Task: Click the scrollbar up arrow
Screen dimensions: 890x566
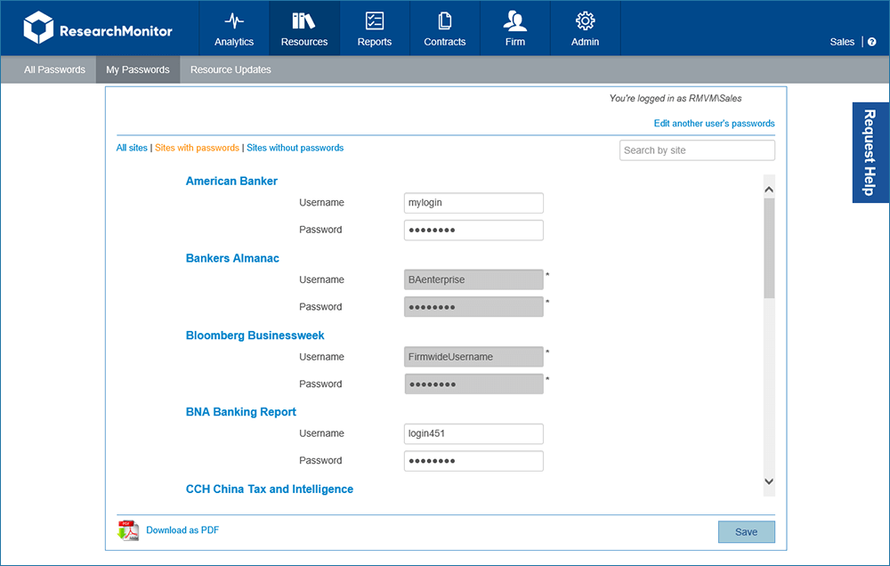Action: (769, 190)
